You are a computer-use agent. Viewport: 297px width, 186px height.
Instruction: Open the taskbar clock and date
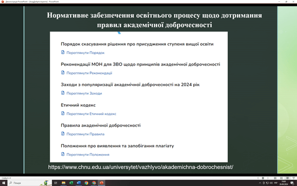(x=284, y=183)
